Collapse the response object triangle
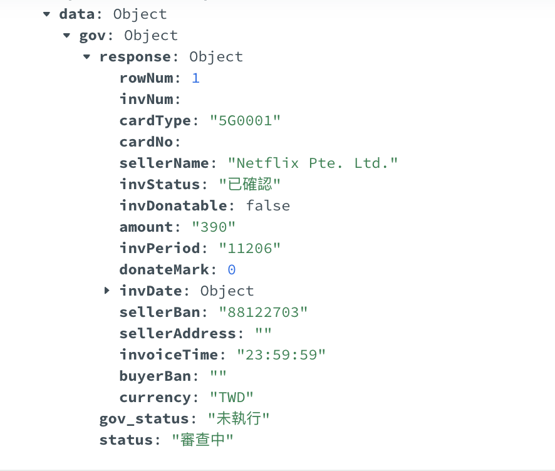The image size is (555, 471). pyautogui.click(x=86, y=57)
